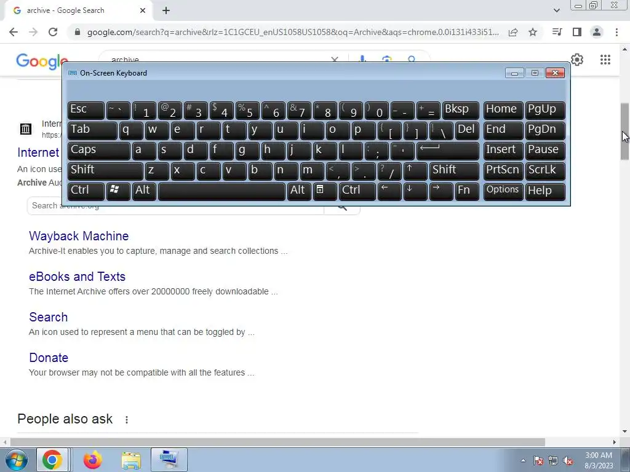
Task: Toggle the Insert key
Action: (503, 151)
